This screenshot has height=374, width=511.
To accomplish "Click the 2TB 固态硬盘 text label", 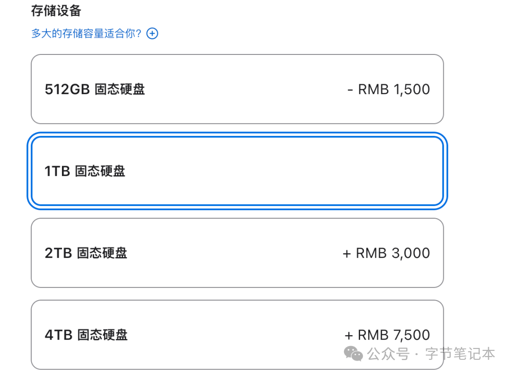I will click(86, 253).
